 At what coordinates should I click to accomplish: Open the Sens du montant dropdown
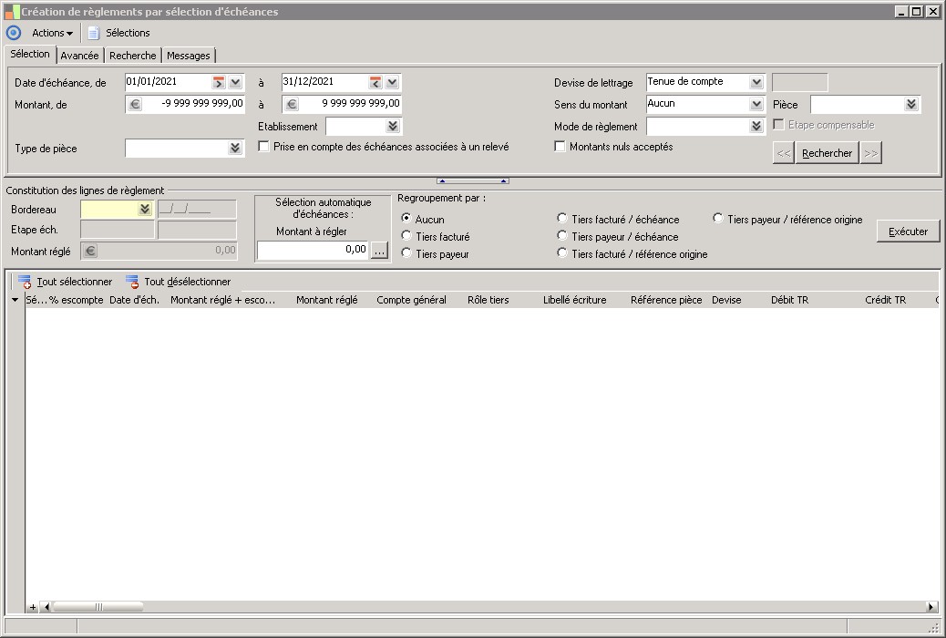(x=756, y=104)
